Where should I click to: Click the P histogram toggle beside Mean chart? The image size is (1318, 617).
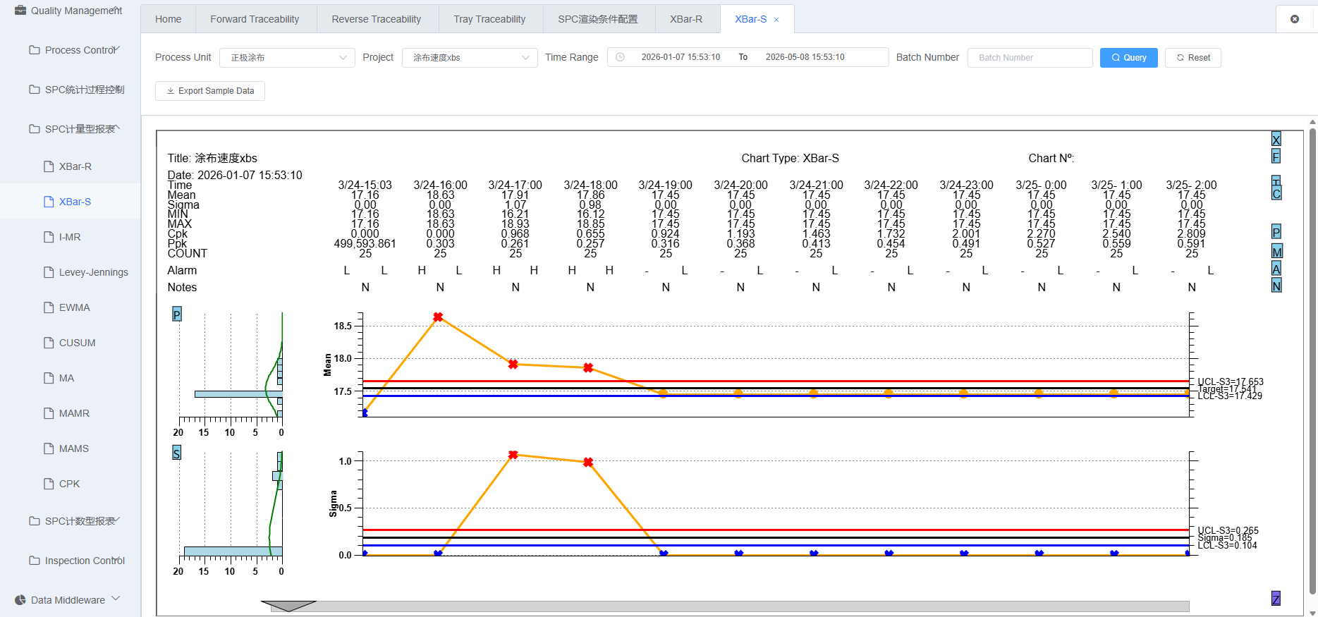[x=176, y=314]
